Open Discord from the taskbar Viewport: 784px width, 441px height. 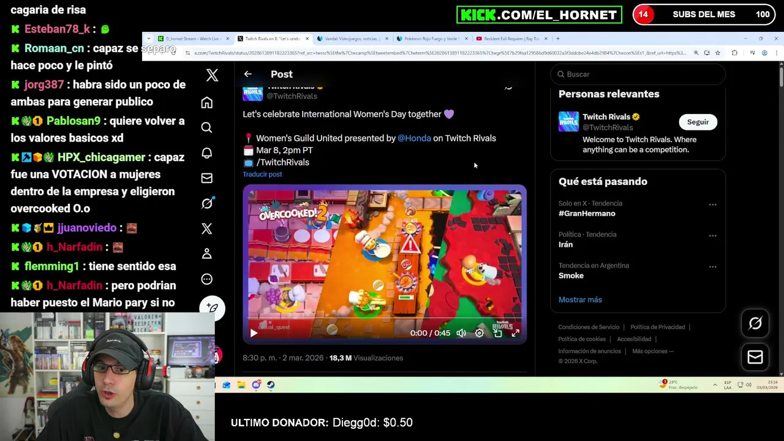[256, 385]
